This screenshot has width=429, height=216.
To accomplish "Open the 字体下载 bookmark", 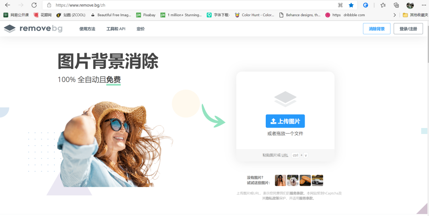I will pos(218,15).
